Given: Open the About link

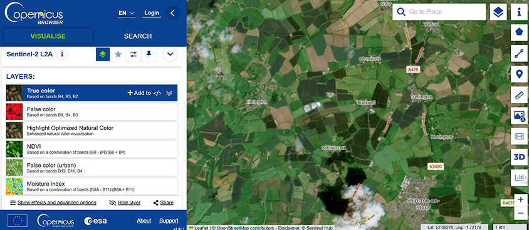Looking at the screenshot, I should click(144, 221).
